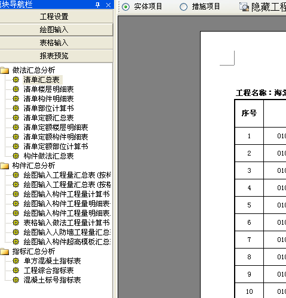Collapse the 指标汇总分析 folder
This screenshot has width=286, height=298.
(33, 252)
